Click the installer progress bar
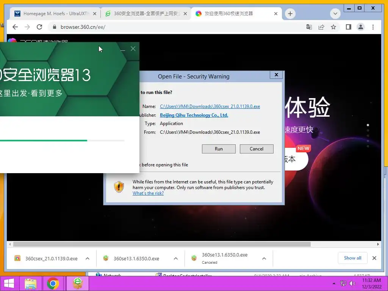The image size is (388, 291). coord(62,141)
